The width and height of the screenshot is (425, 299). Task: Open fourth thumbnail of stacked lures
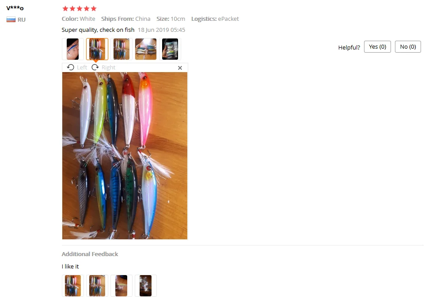pos(146,49)
